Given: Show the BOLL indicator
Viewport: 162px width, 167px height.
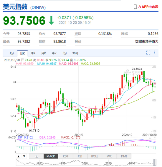Looking at the screenshot, I should pyautogui.click(x=95, y=156).
